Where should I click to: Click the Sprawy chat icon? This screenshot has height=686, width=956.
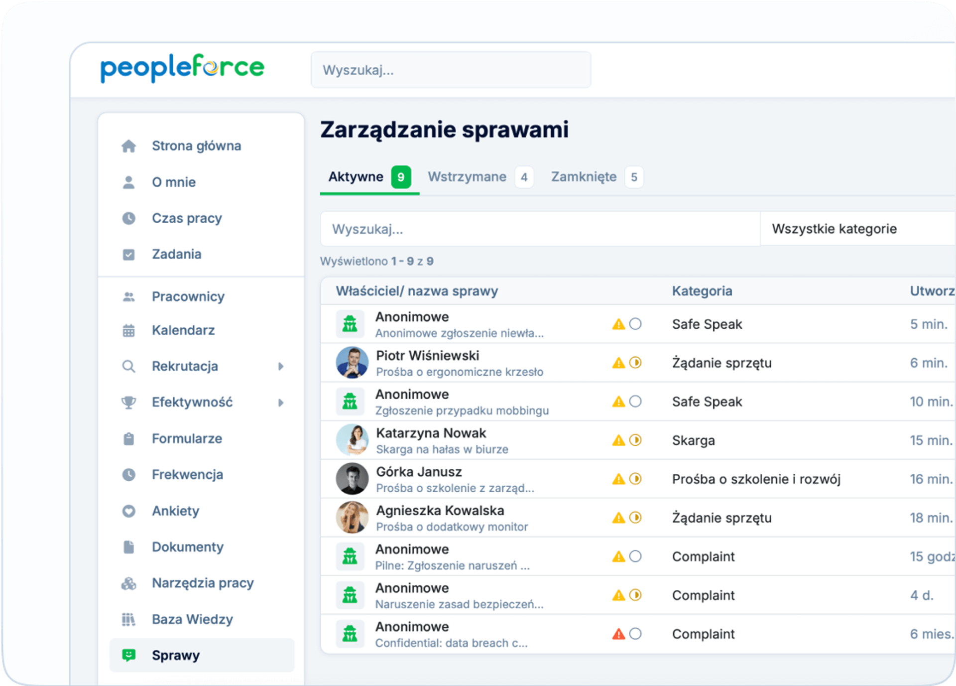[x=129, y=655]
